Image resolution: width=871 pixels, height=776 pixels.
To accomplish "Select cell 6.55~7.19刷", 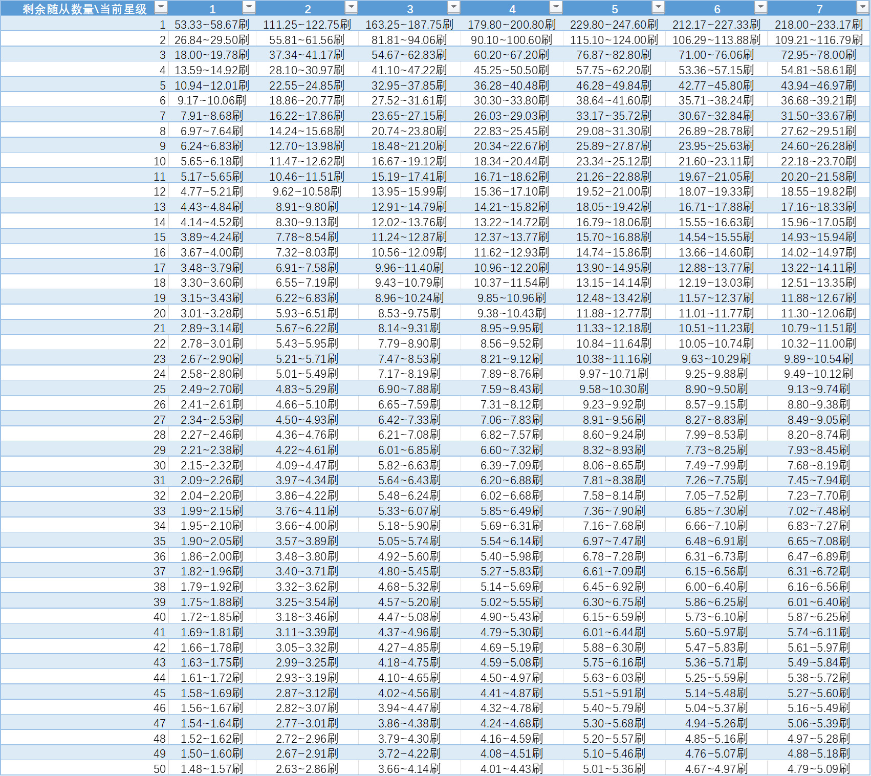I will (x=307, y=283).
